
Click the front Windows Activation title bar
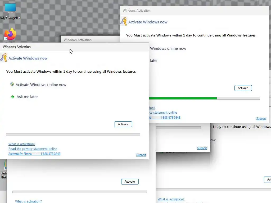(x=74, y=47)
